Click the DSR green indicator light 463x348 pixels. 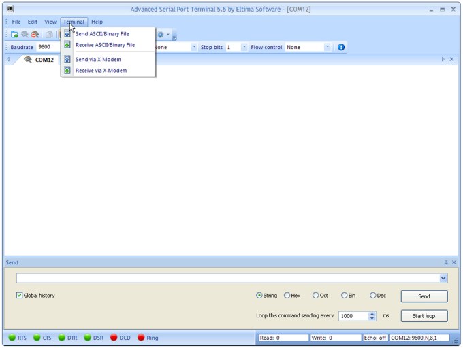point(87,338)
